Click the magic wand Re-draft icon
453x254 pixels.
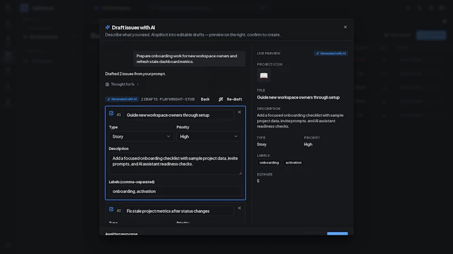[x=221, y=99]
